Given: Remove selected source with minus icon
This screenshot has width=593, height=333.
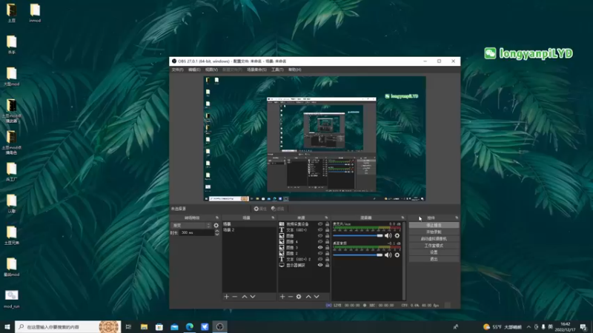Looking at the screenshot, I should tap(291, 297).
